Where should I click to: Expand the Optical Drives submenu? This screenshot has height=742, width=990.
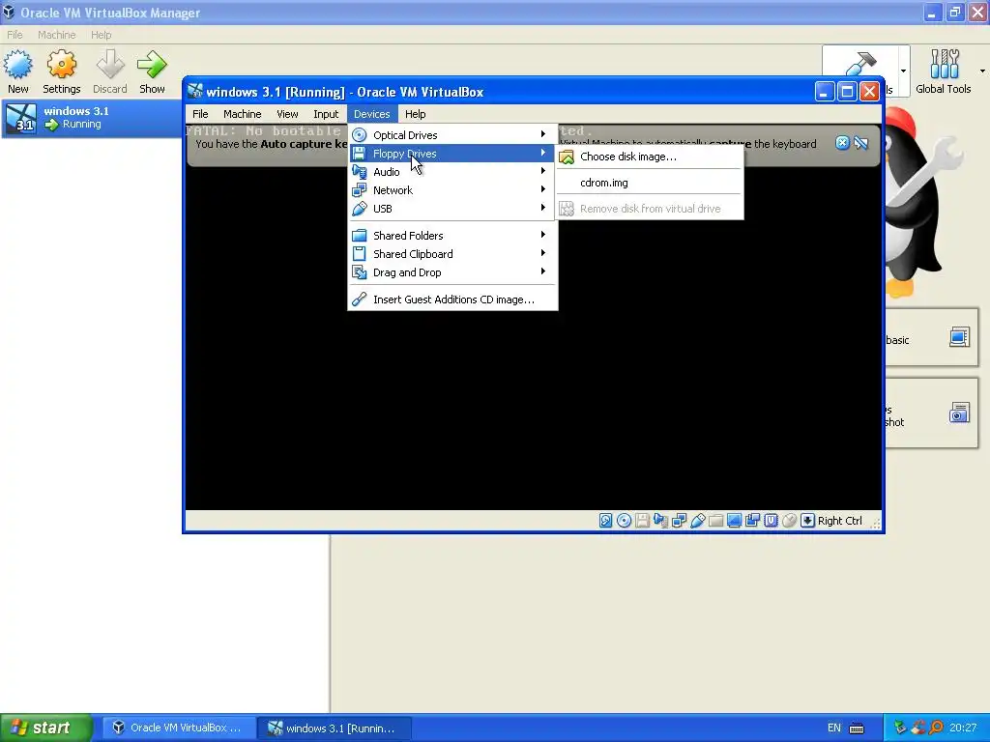452,135
